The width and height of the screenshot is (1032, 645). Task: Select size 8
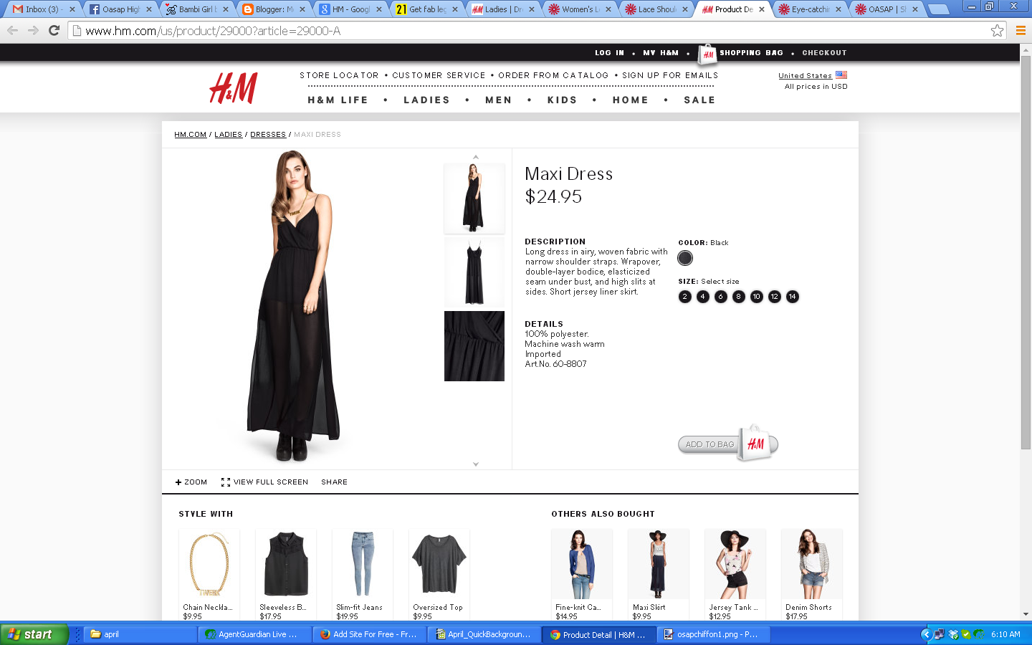tap(739, 297)
